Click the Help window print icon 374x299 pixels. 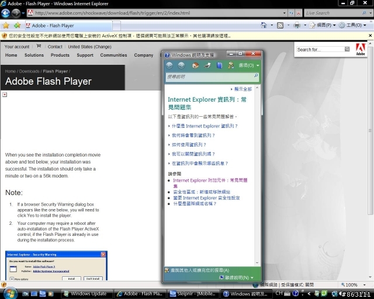(x=207, y=65)
